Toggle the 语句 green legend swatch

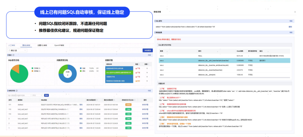[81, 71]
